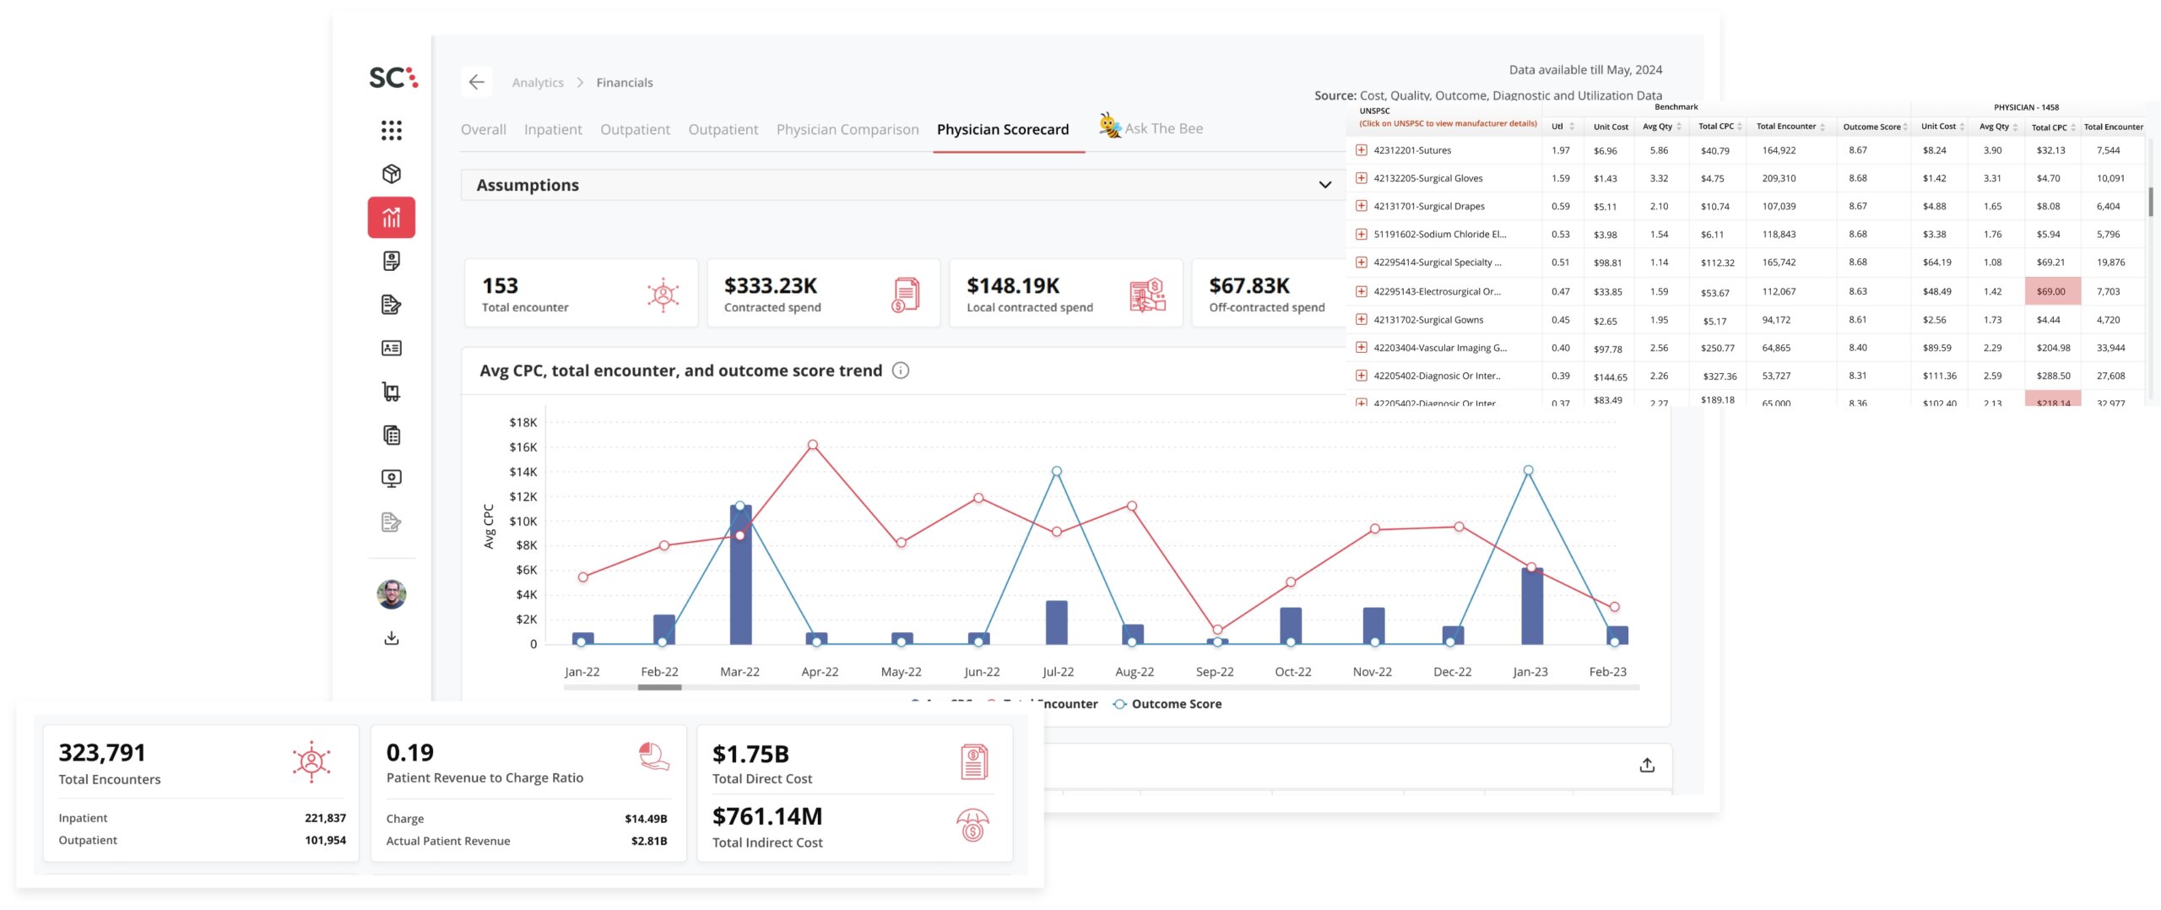Expand the 42312201-Sutures row
The image size is (2161, 910).
1361,150
